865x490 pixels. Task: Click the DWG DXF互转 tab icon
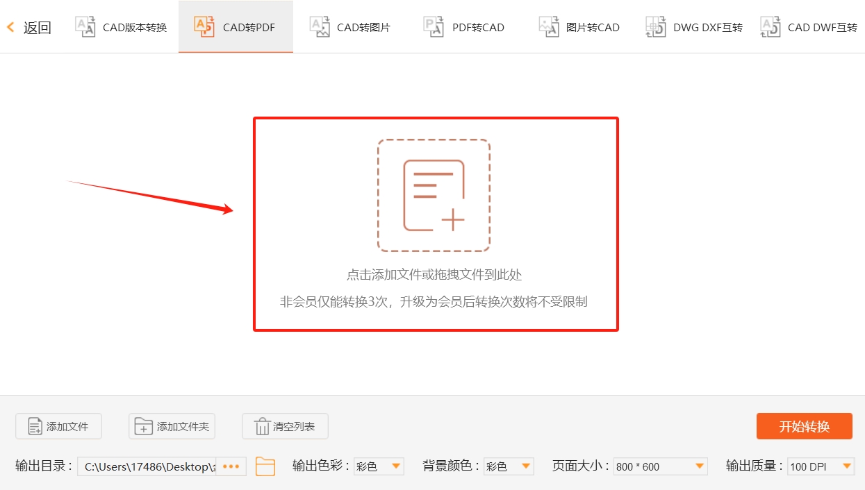pos(656,27)
